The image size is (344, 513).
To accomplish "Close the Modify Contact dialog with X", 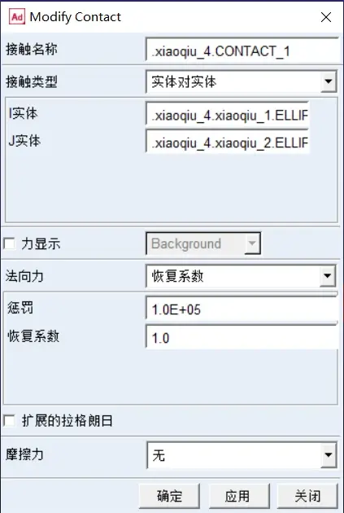I will click(x=326, y=17).
